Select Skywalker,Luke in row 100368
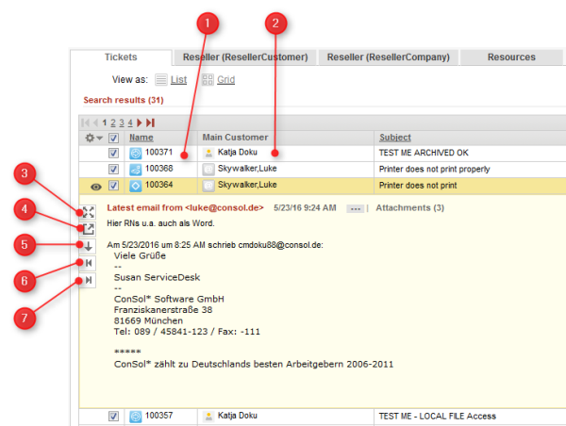The width and height of the screenshot is (566, 426). click(x=247, y=169)
